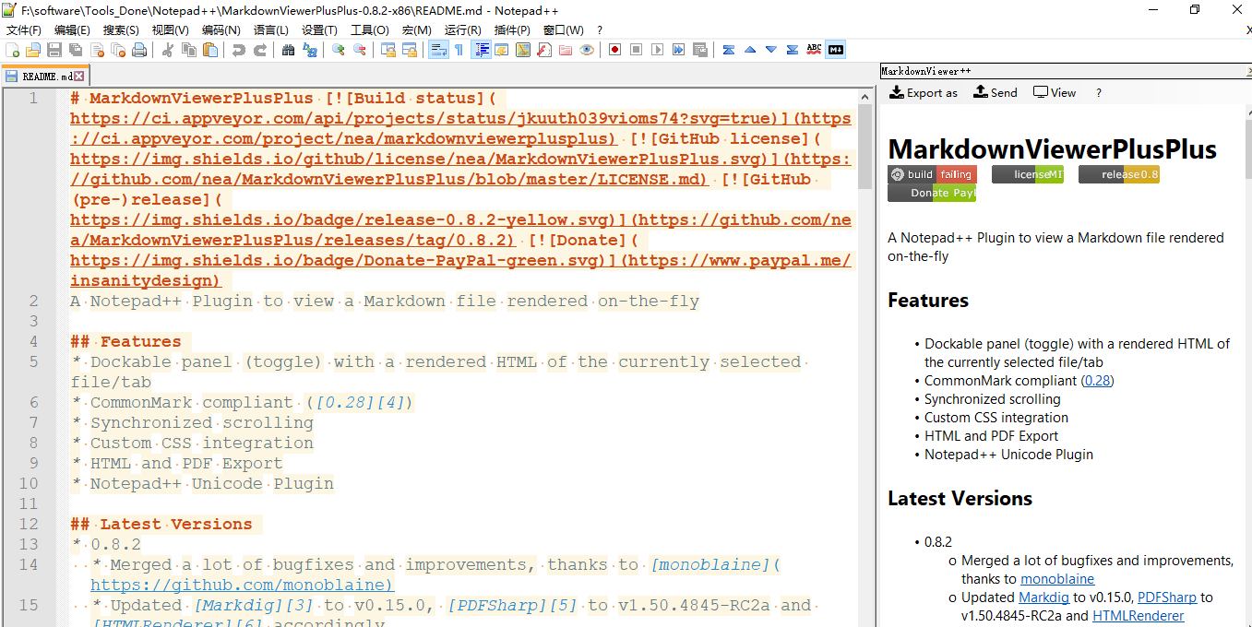Image resolution: width=1252 pixels, height=627 pixels.
Task: Open the 文件(F) menu
Action: (24, 30)
